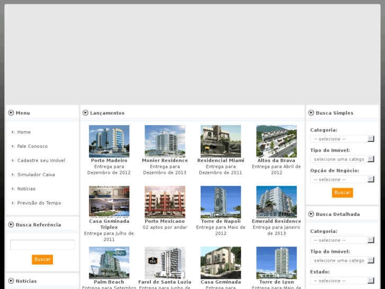Image resolution: width=385 pixels, height=289 pixels.
Task: Click the Torre de Lyon title link
Action: tap(276, 282)
